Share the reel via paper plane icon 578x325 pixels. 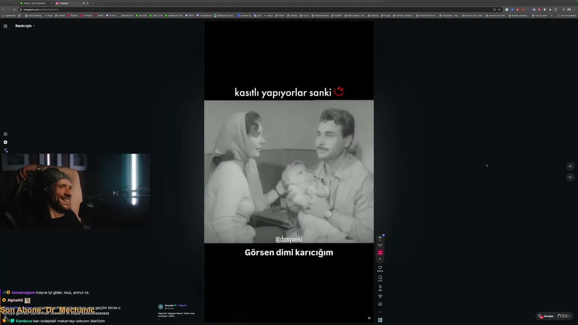coord(380,297)
